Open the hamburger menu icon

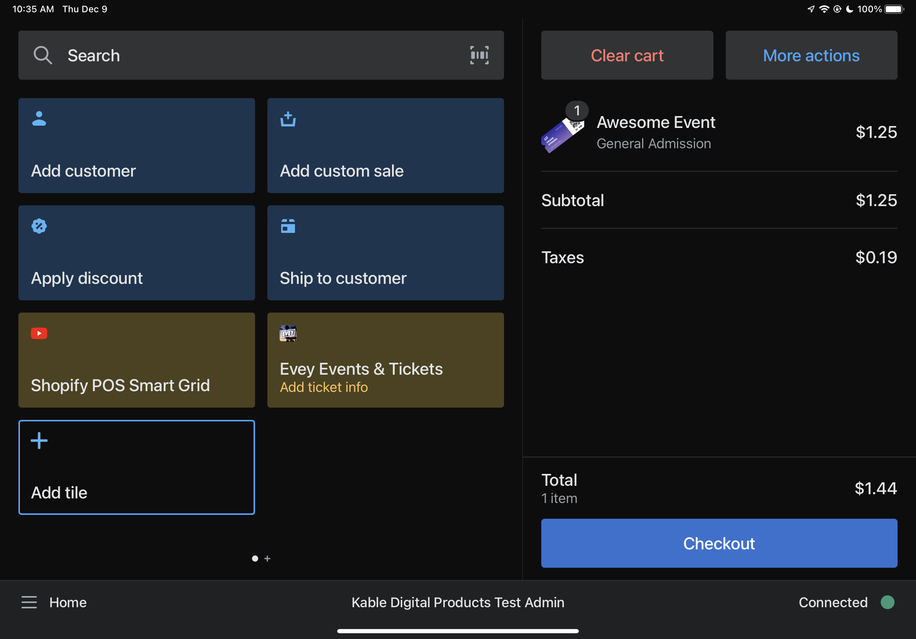click(29, 602)
